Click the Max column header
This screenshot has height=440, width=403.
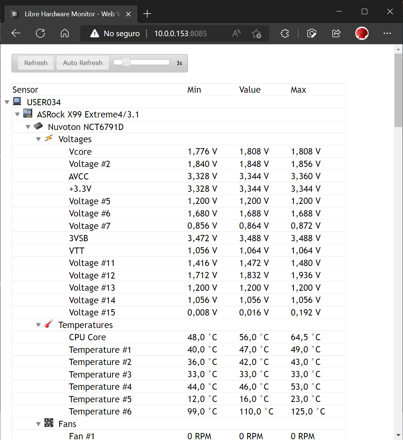click(x=298, y=90)
